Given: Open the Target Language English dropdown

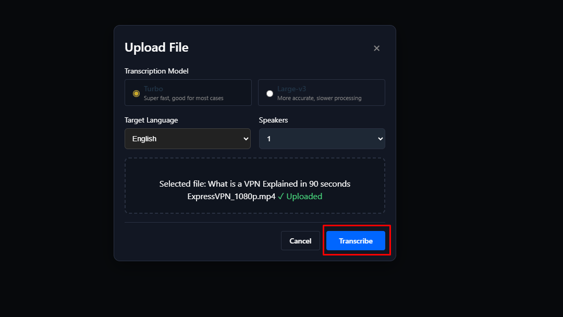Looking at the screenshot, I should (x=187, y=139).
